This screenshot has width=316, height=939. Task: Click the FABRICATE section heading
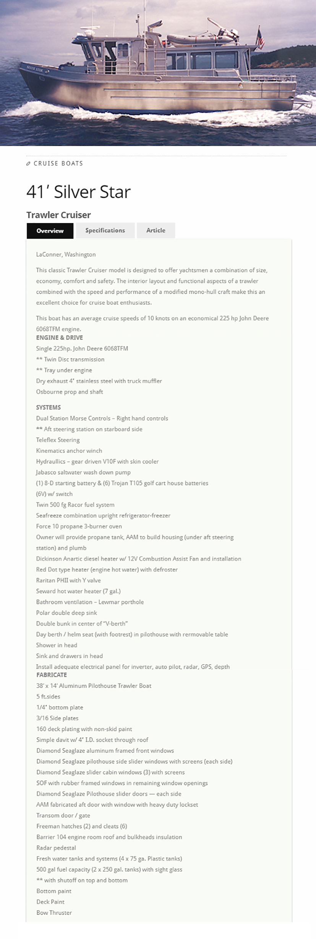click(51, 675)
